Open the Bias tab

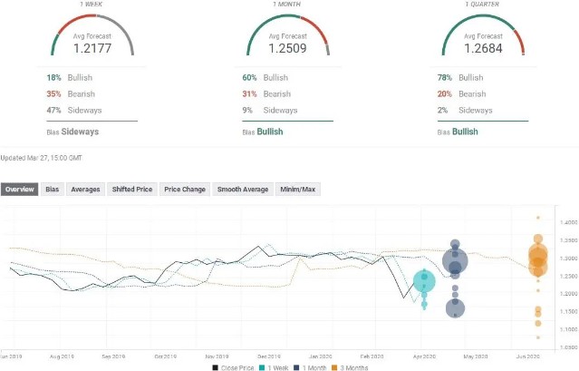53,190
